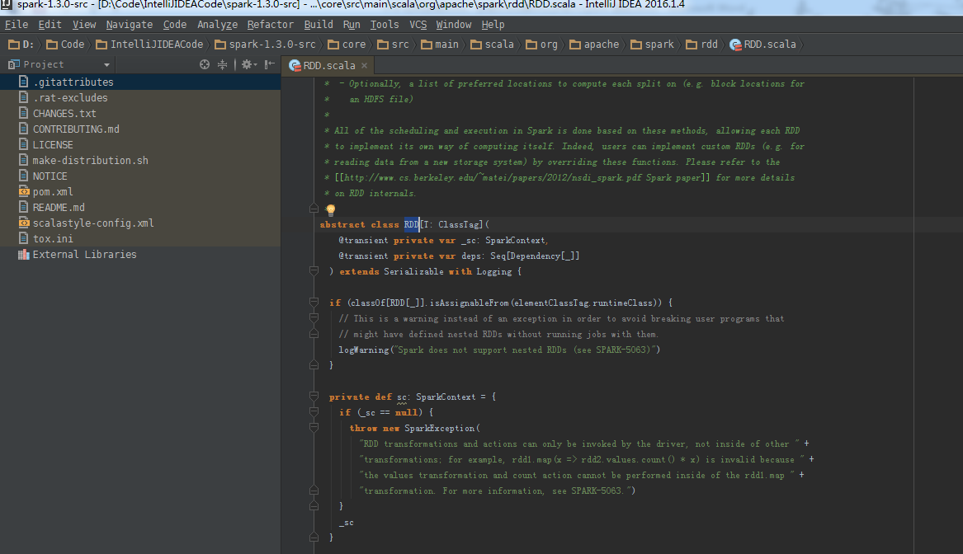
Task: Open the project panel settings gear
Action: pos(248,64)
